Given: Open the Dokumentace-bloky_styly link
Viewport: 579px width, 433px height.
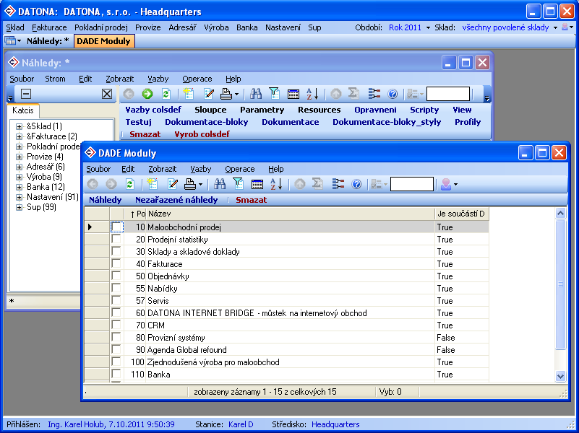Looking at the screenshot, I should pos(387,122).
